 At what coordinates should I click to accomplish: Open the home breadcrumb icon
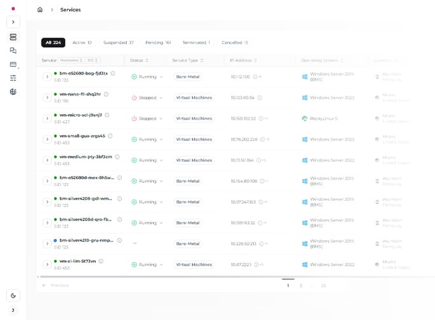[40, 10]
